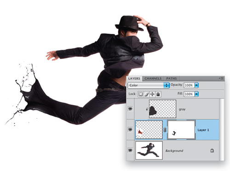Click the gray layer clipping arrow

[x=147, y=109]
